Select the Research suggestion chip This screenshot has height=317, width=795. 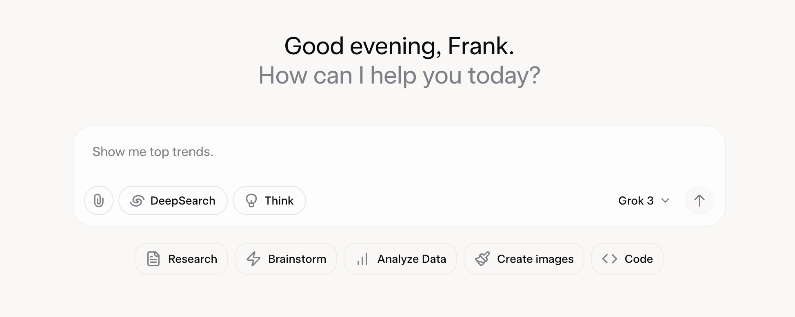(x=181, y=259)
